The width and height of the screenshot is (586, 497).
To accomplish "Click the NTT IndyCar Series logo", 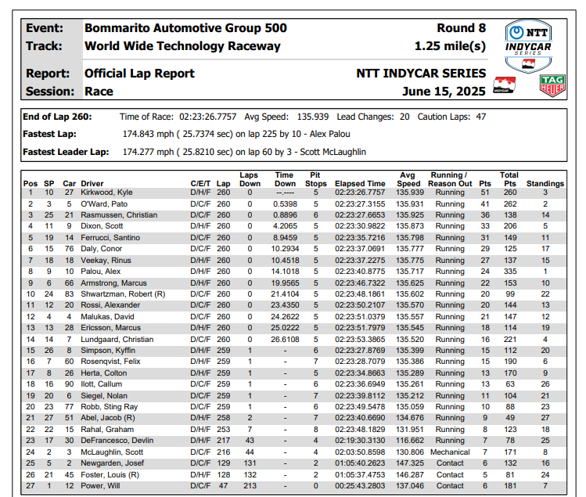I will coord(528,46).
